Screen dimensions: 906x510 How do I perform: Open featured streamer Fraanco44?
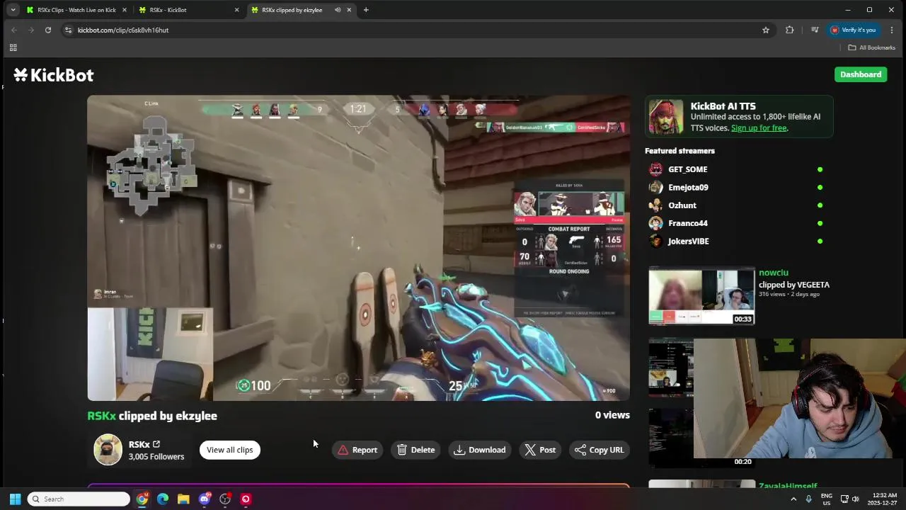688,223
